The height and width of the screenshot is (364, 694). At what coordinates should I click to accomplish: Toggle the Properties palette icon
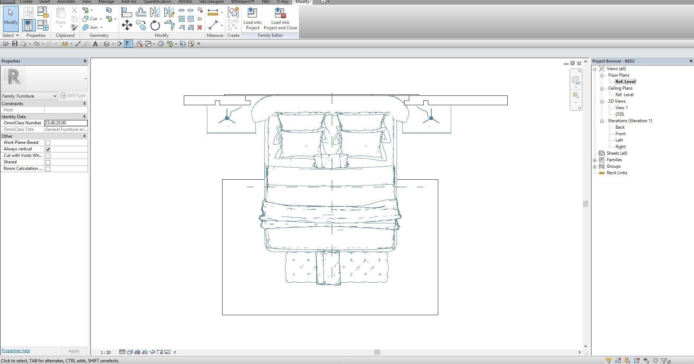29,25
